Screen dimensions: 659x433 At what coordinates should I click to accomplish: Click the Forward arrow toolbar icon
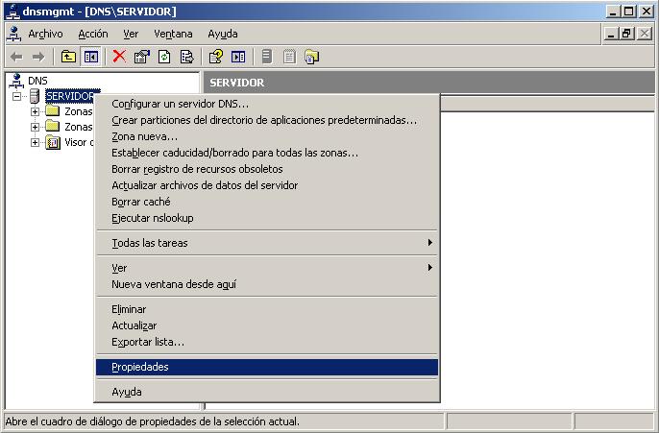click(38, 57)
